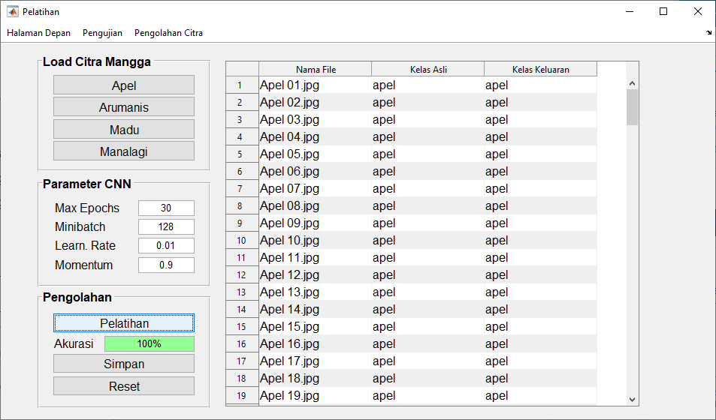Click the table scrollbar up arrow
This screenshot has width=716, height=420.
(x=632, y=83)
